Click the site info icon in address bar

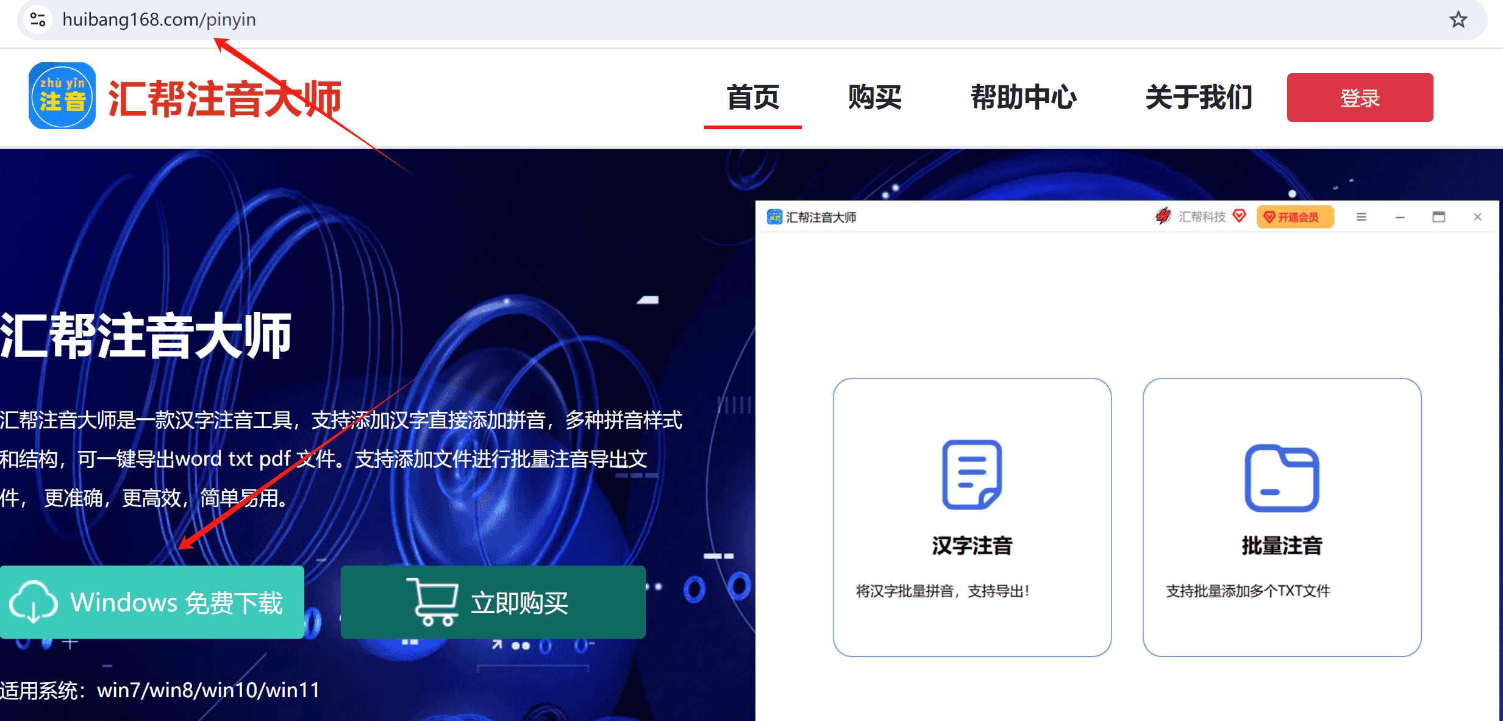tap(38, 20)
